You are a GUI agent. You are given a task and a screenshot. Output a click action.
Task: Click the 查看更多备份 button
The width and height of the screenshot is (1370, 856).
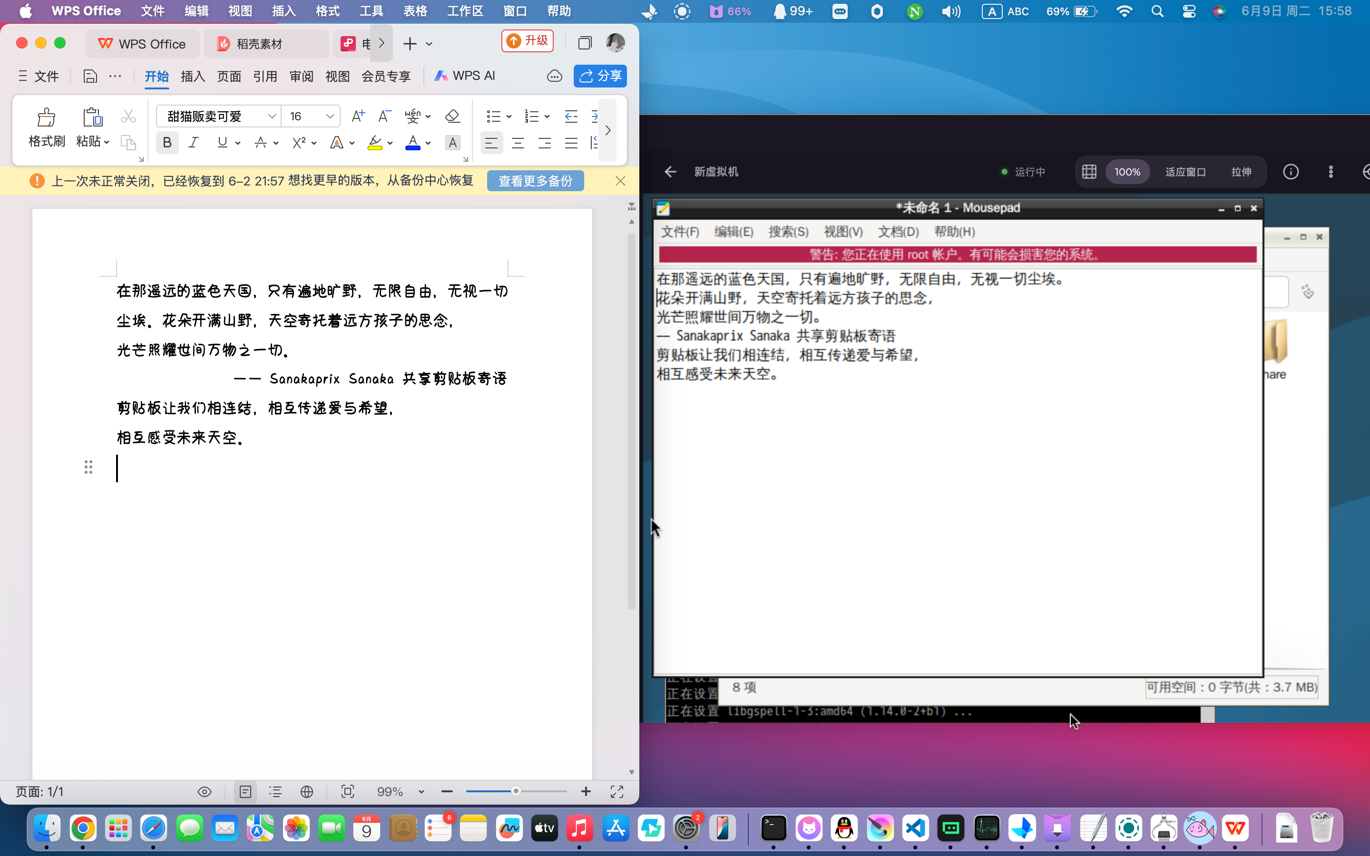(535, 181)
